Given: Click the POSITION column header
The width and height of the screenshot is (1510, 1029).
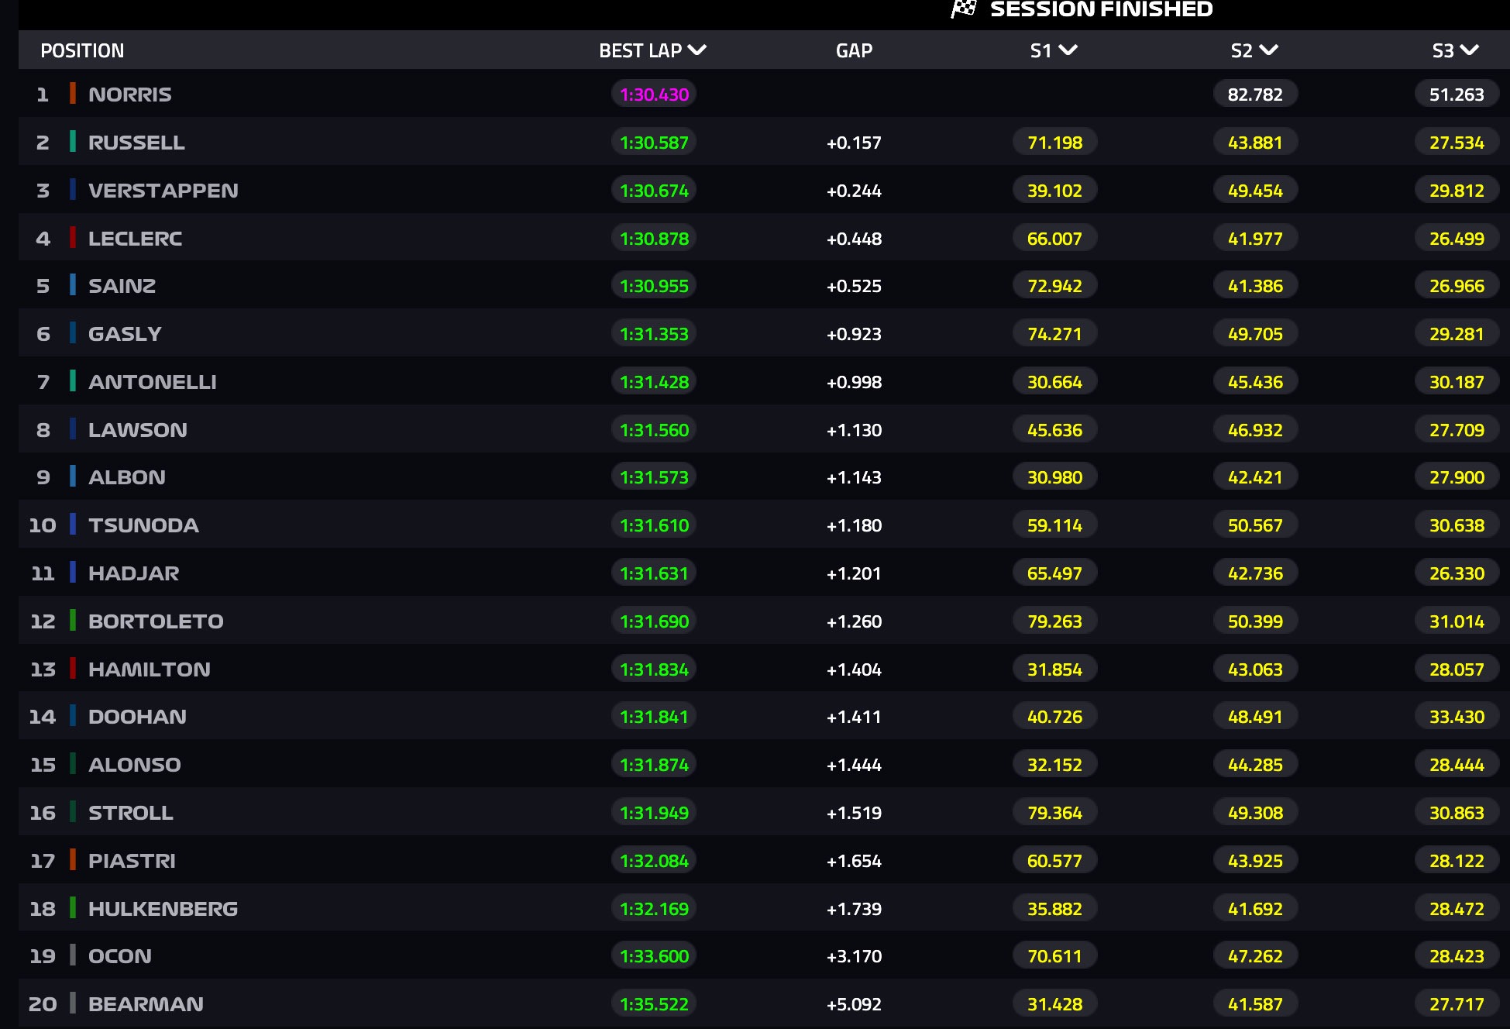Looking at the screenshot, I should point(82,50).
